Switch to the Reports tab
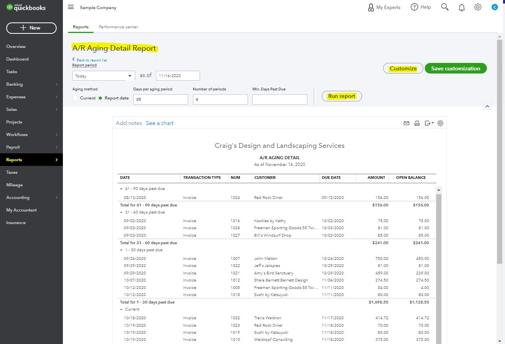Viewport: 505px width, 344px height. (x=81, y=27)
